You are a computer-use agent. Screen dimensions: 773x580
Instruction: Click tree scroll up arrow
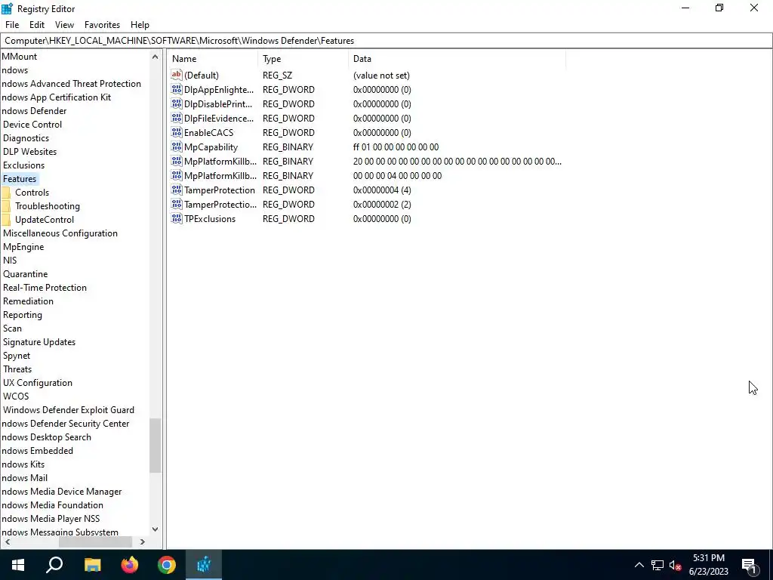[155, 57]
